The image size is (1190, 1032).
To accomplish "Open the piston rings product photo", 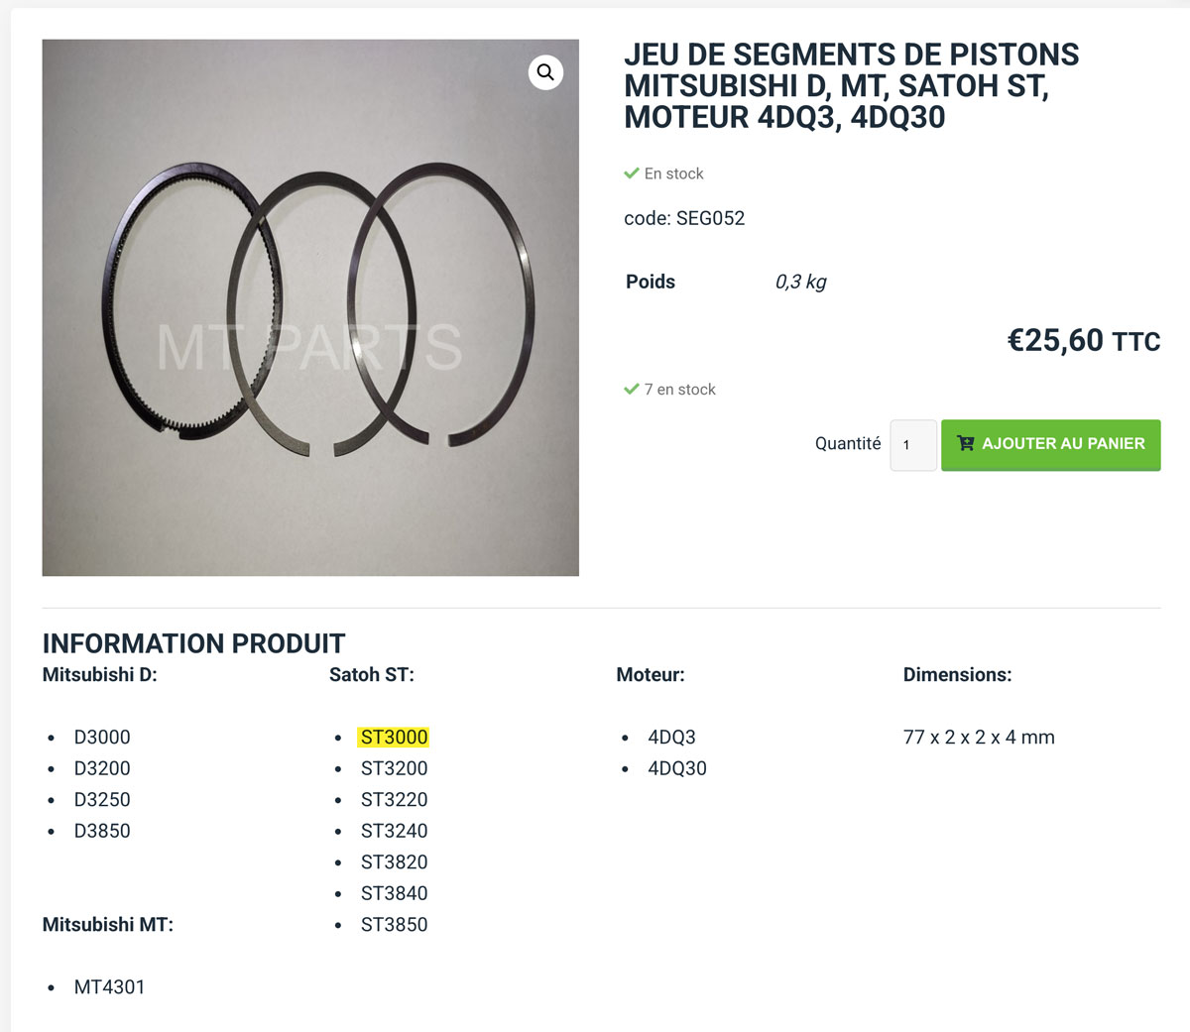I will pyautogui.click(x=310, y=307).
